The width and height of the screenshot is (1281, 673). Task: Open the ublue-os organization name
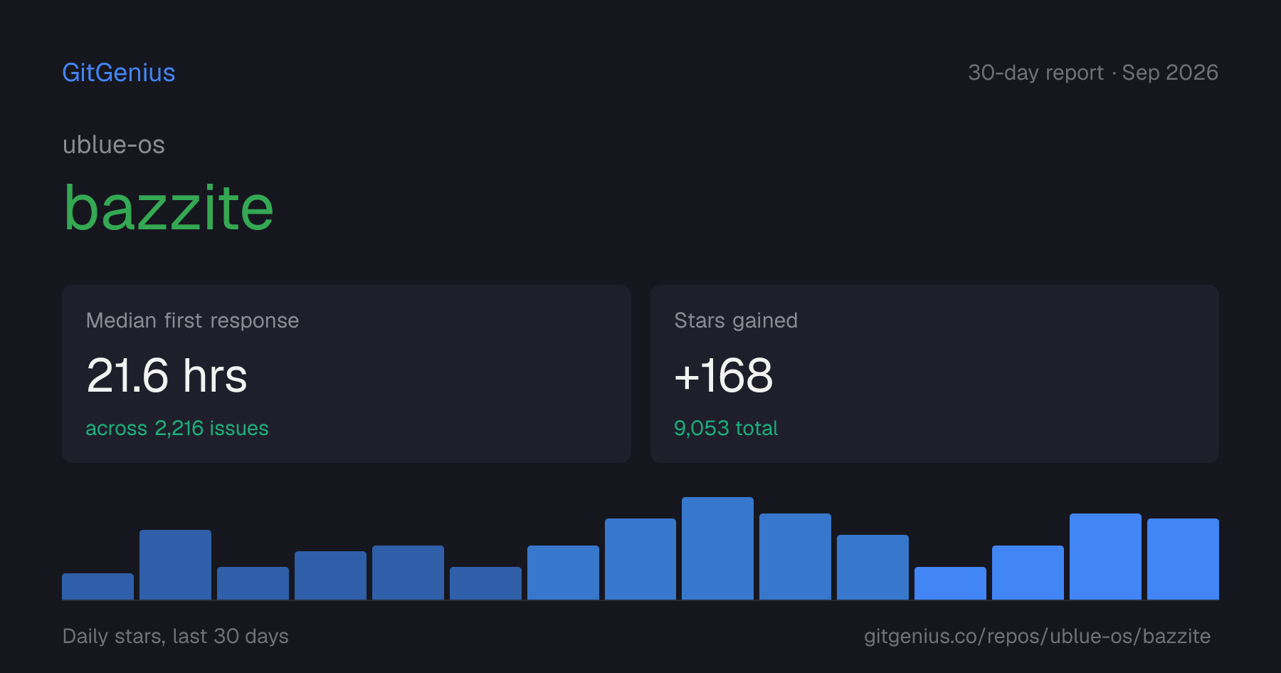click(114, 145)
